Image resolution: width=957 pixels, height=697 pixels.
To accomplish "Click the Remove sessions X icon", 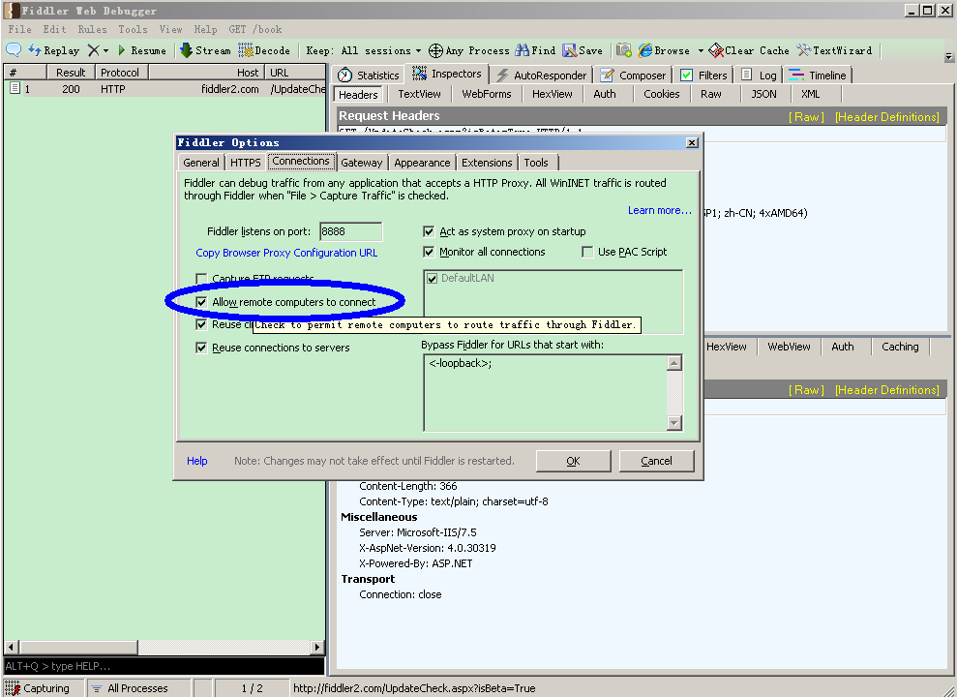I will 94,50.
